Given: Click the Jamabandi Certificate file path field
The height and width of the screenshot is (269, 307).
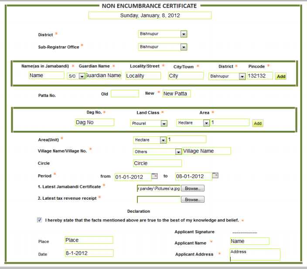Looking at the screenshot, I should [159, 188].
